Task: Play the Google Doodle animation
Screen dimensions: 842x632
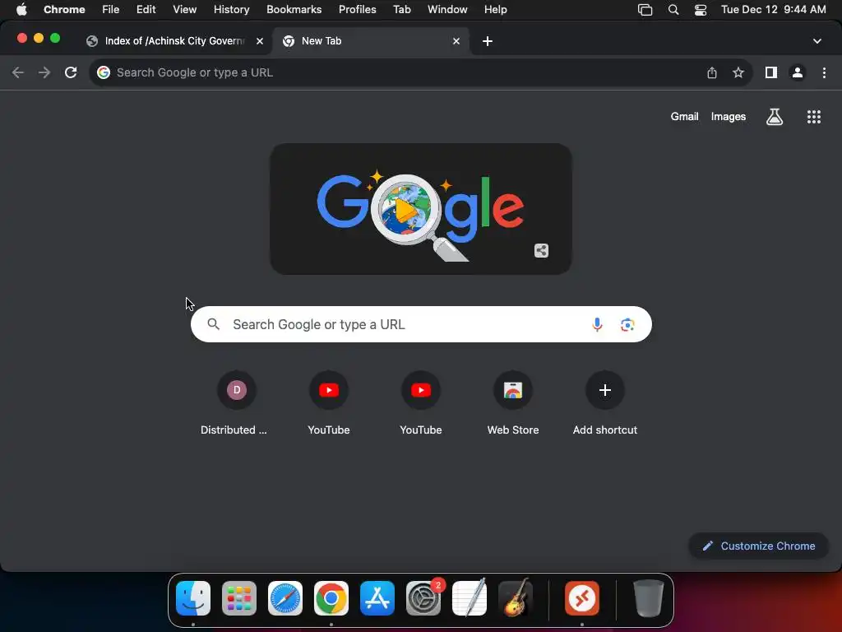Action: click(405, 210)
